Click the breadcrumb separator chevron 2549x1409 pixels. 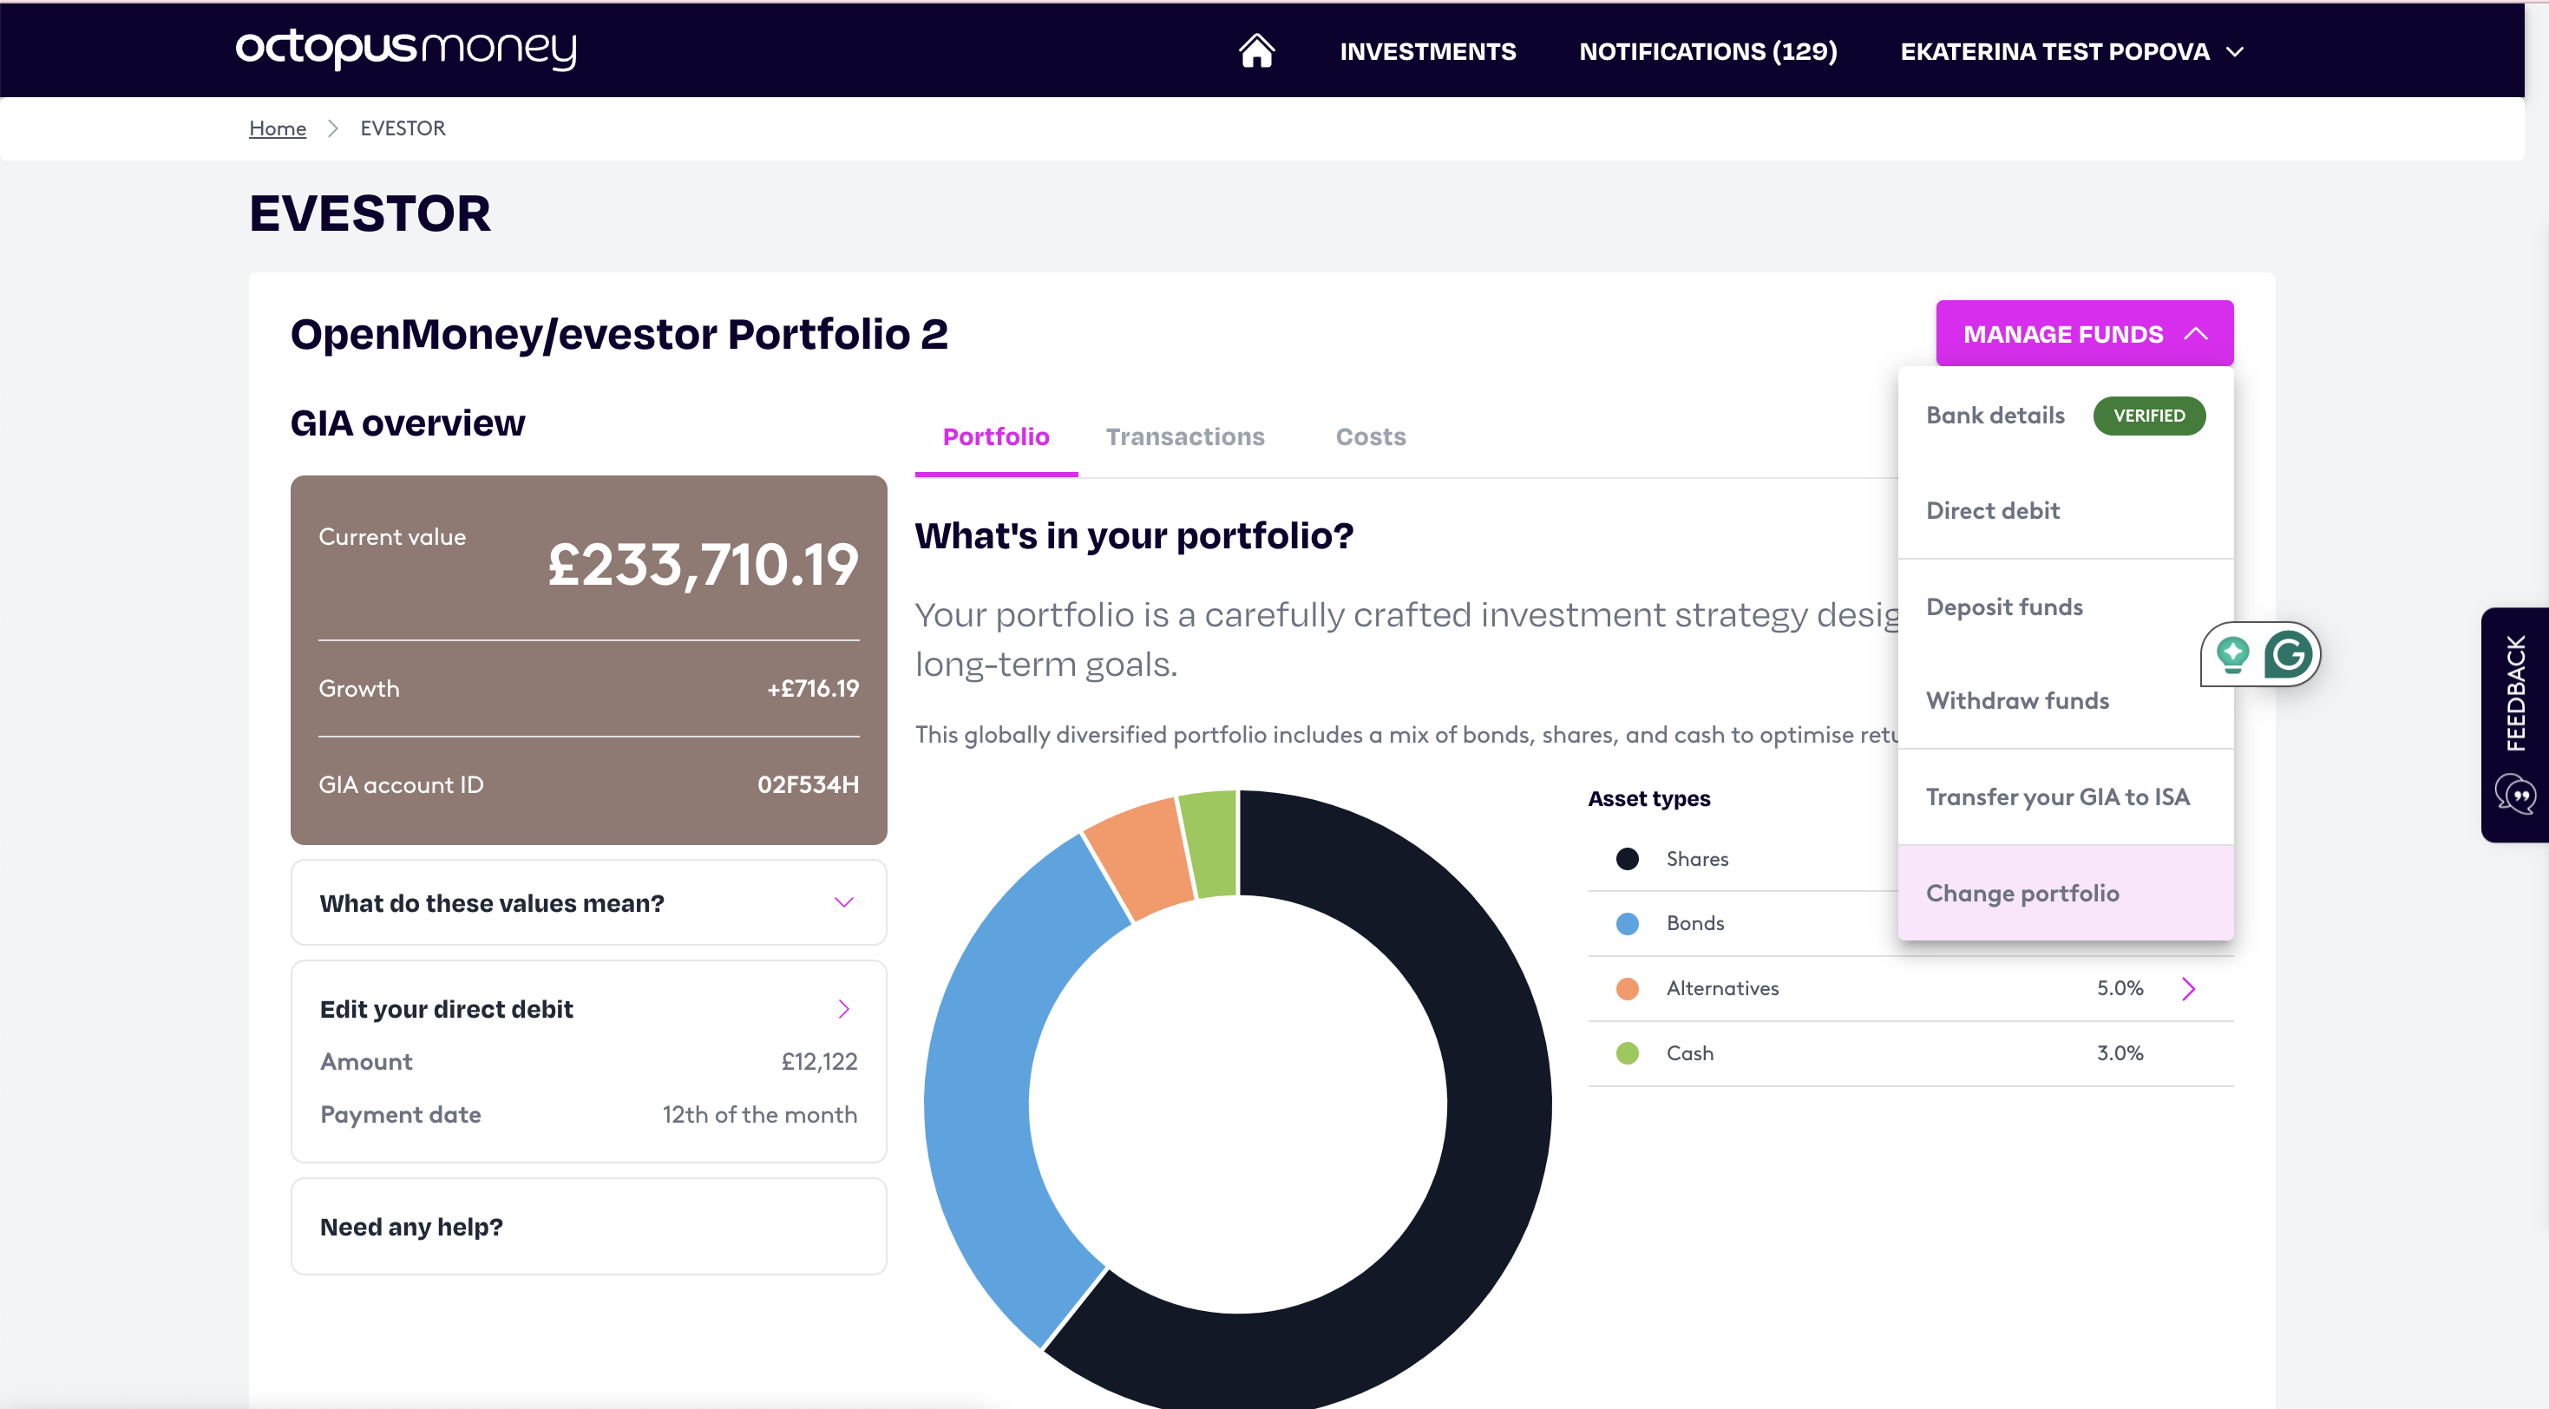(332, 128)
